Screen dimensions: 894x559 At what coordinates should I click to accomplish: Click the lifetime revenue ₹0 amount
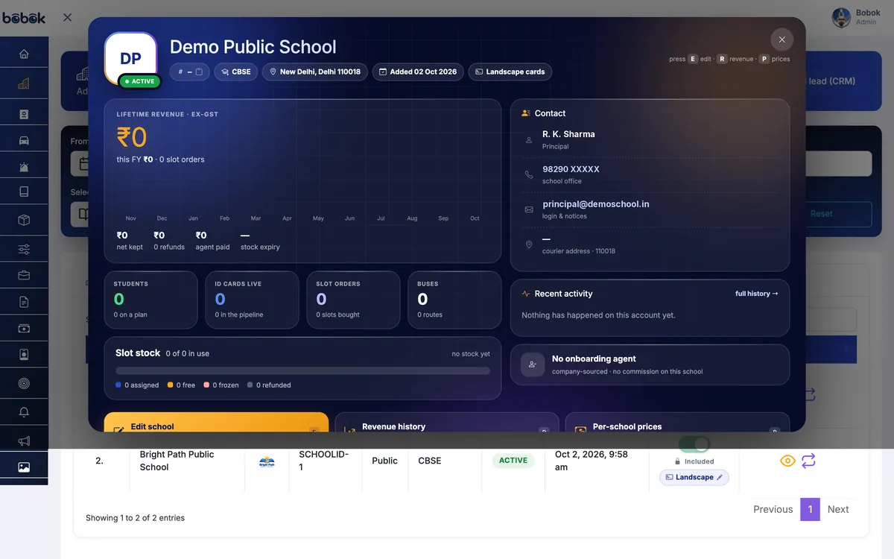[x=132, y=138]
